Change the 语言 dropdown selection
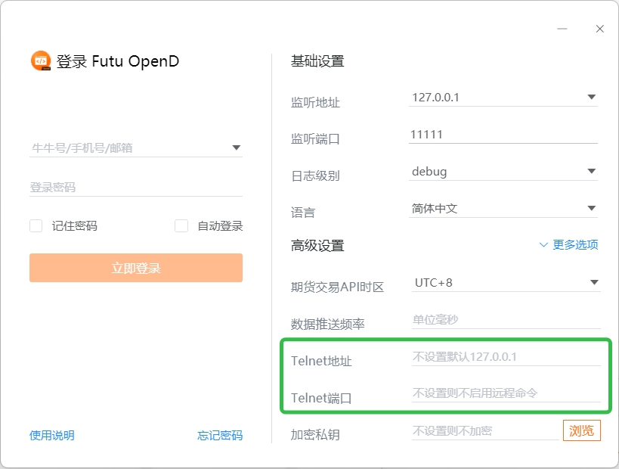The width and height of the screenshot is (619, 469). (591, 209)
